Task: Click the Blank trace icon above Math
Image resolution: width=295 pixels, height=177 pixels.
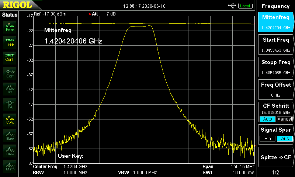Action: click(x=10, y=151)
